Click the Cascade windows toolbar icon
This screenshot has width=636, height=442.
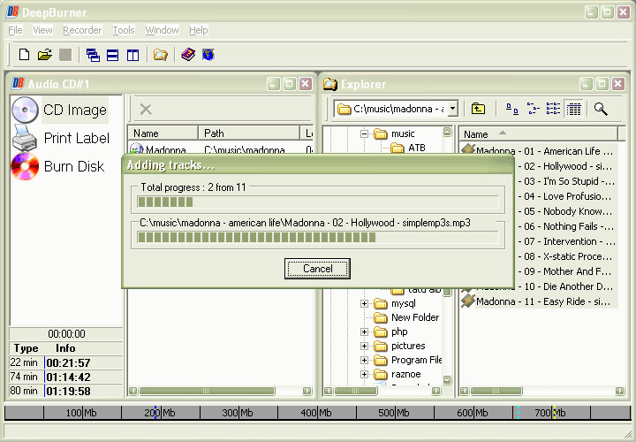(x=93, y=55)
